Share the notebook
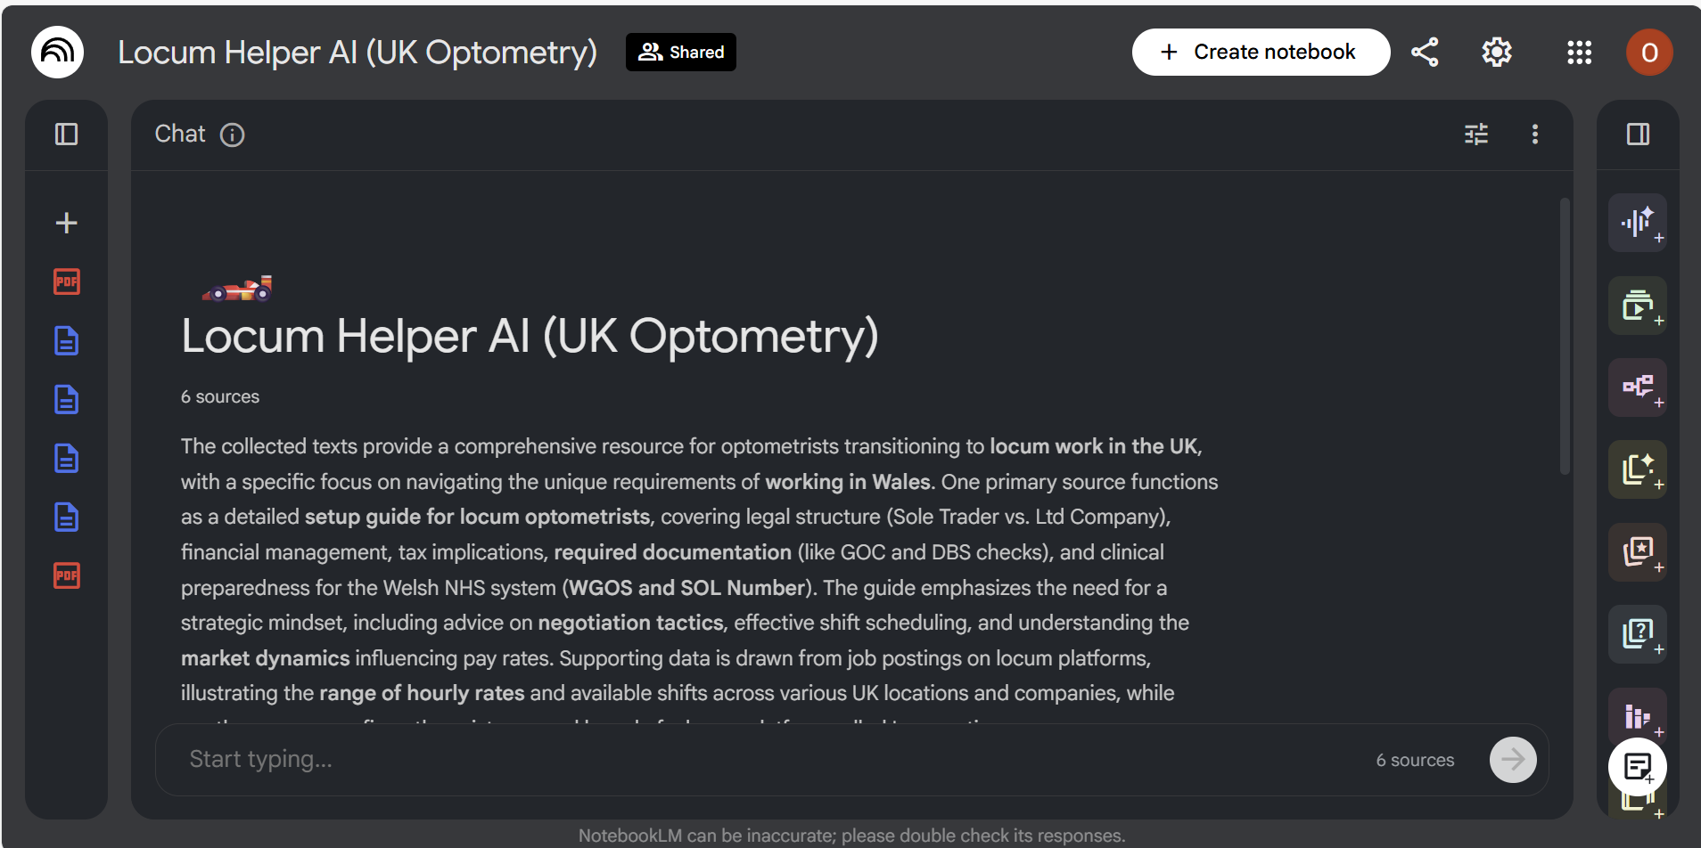 [x=1426, y=52]
